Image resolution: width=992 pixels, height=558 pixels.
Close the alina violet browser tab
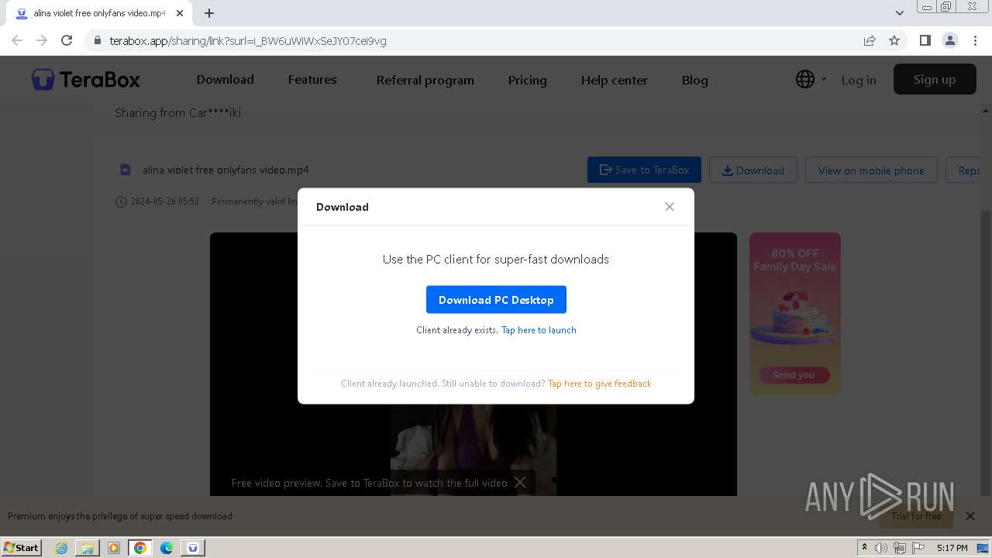point(180,13)
